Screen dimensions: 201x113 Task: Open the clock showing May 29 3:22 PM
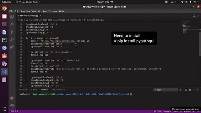tap(105, 2)
